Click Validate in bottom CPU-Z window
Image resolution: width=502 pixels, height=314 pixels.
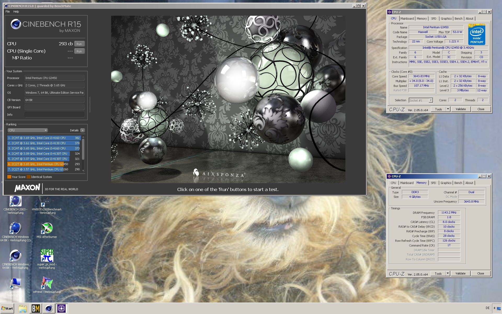pos(460,274)
